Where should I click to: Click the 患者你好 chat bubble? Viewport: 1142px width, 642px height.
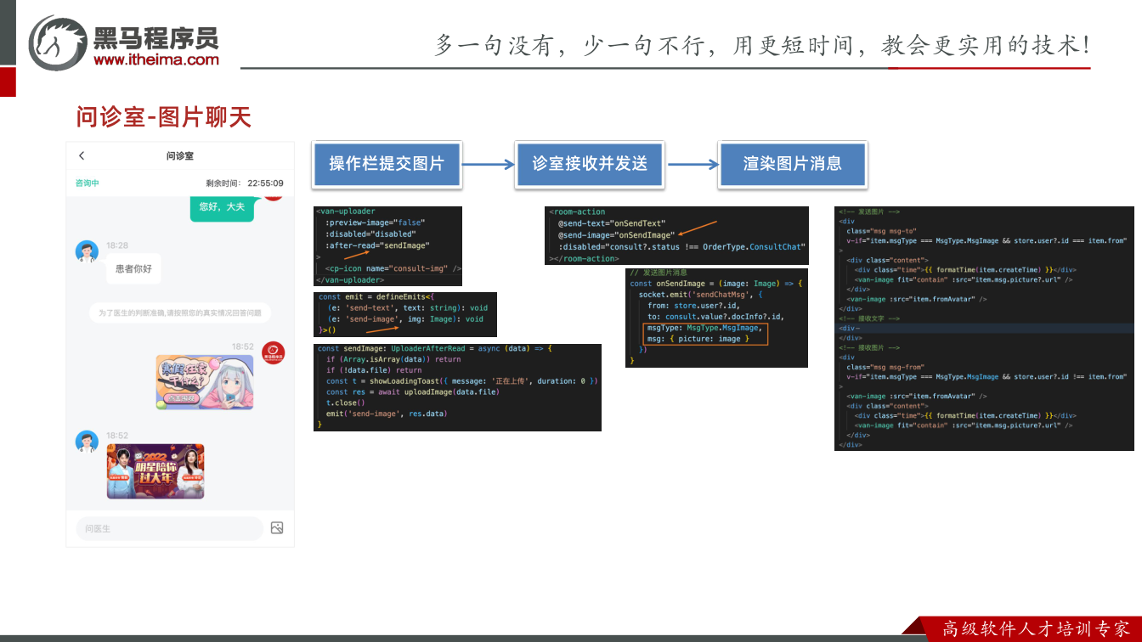click(133, 268)
